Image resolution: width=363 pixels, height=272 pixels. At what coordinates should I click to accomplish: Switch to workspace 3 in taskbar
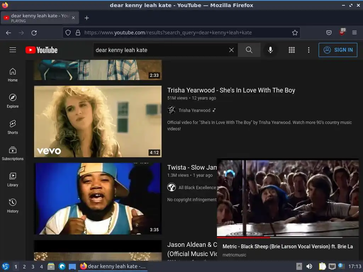tap(33, 267)
